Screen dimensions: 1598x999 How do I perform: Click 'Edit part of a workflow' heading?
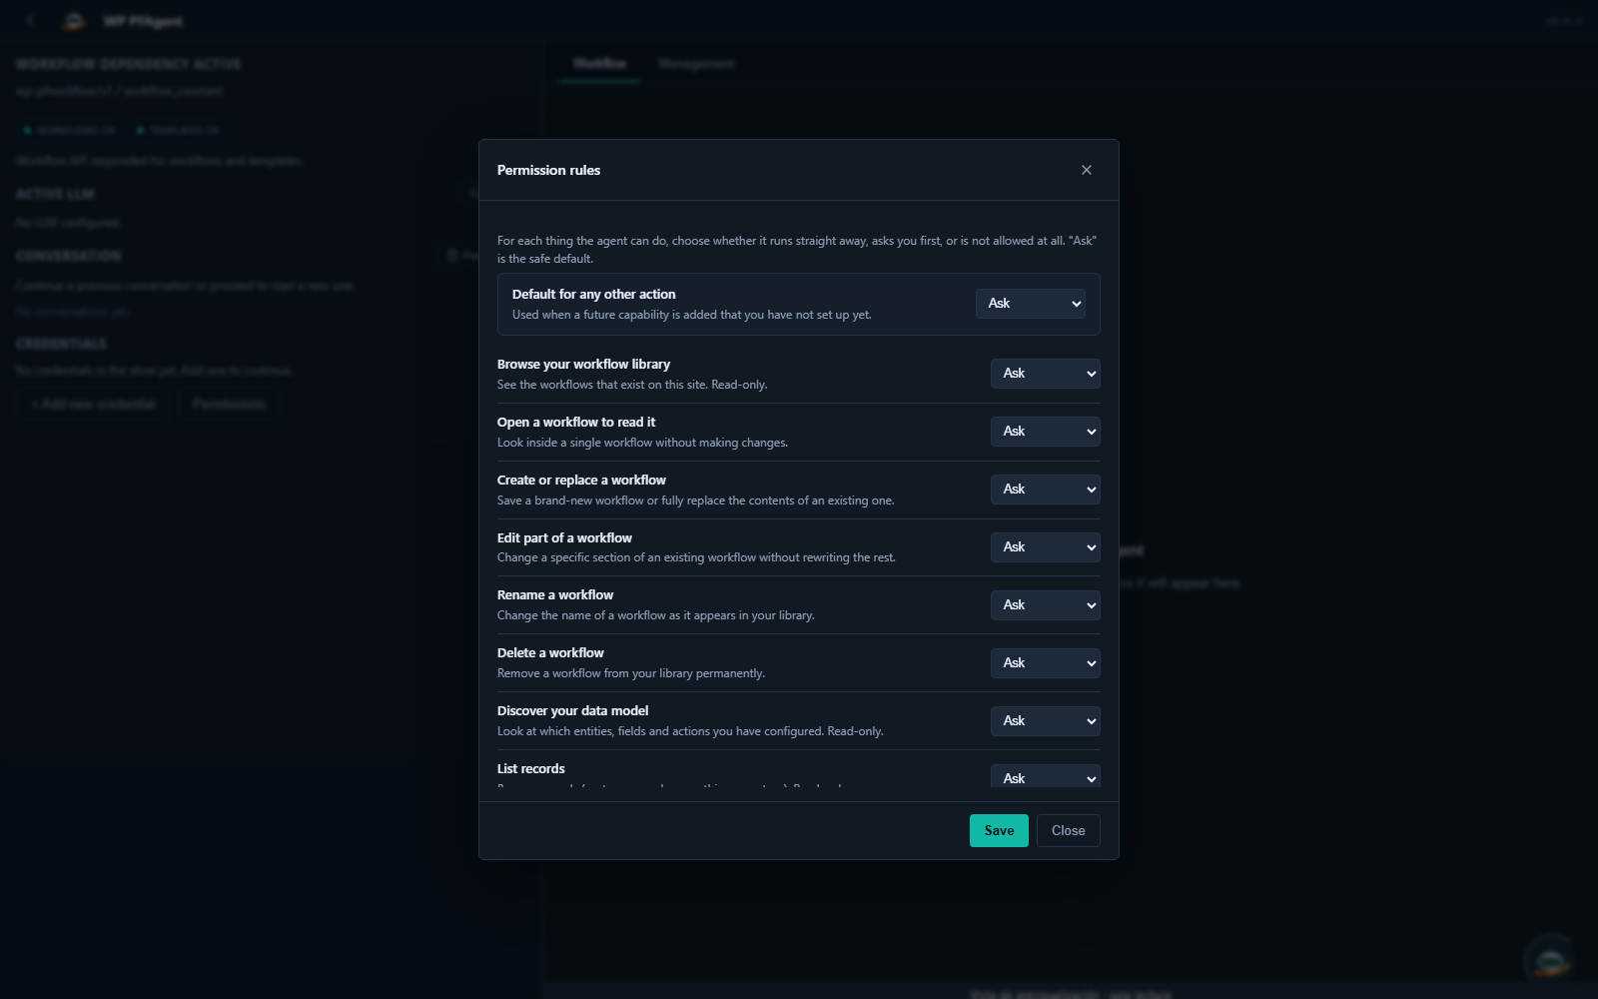[x=564, y=538]
